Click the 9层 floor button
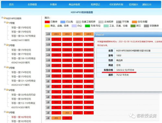This screenshot has width=162, height=123. (48, 81)
